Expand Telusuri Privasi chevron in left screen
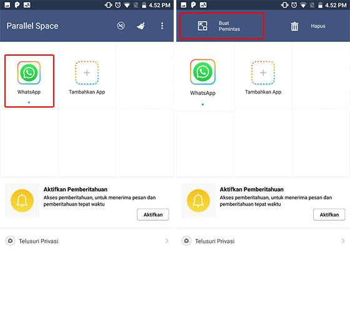The height and width of the screenshot is (309, 350). (167, 241)
